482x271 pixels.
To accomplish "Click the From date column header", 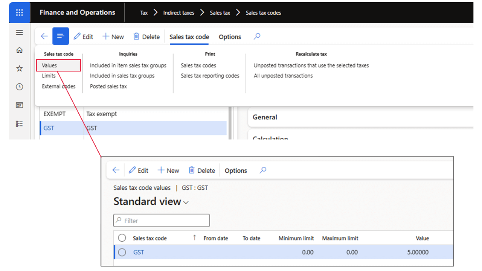I will coord(216,238).
